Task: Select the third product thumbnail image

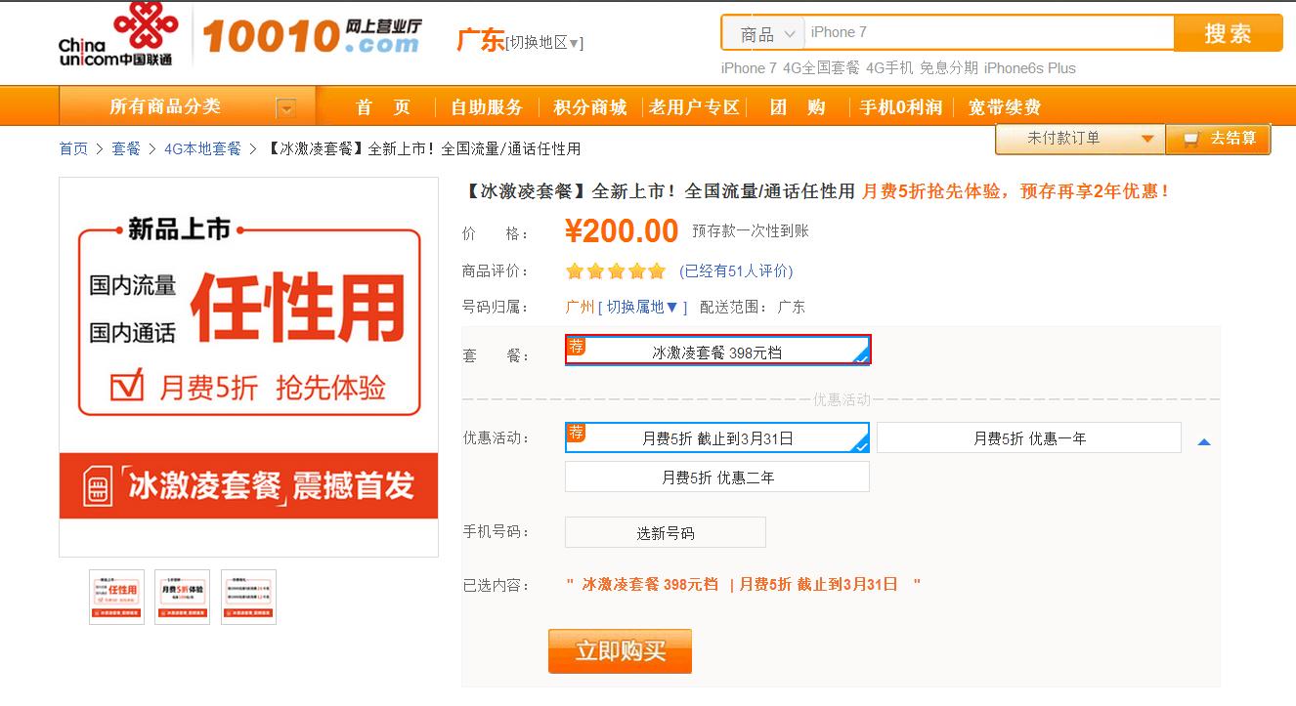Action: (x=248, y=597)
